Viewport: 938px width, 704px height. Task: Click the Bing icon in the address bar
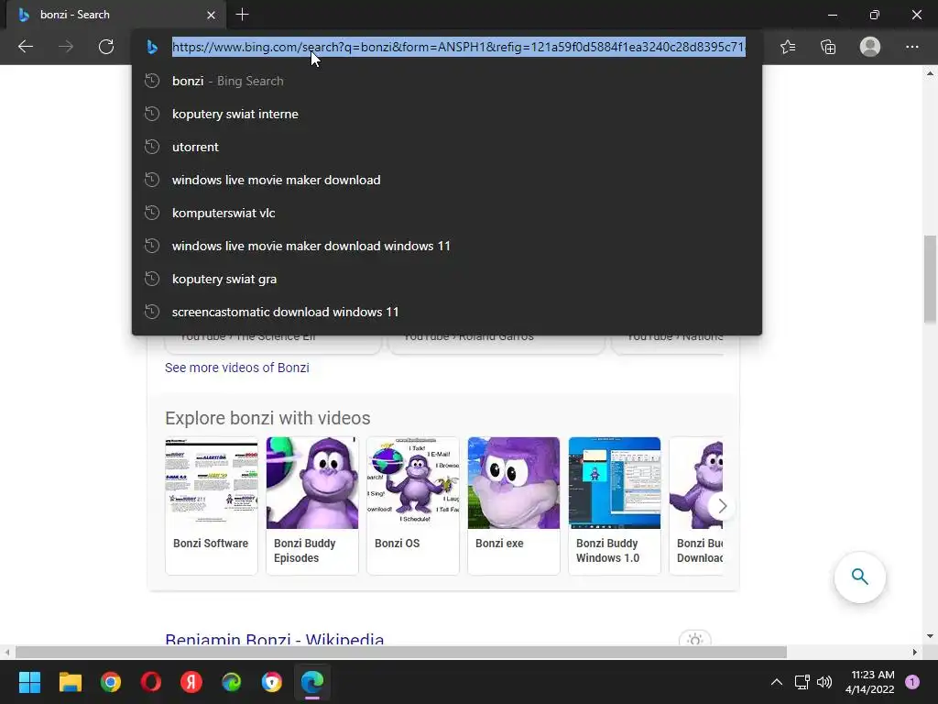coord(152,47)
